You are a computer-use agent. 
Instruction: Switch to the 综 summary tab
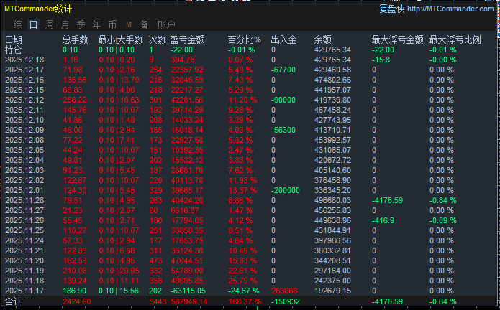click(17, 24)
